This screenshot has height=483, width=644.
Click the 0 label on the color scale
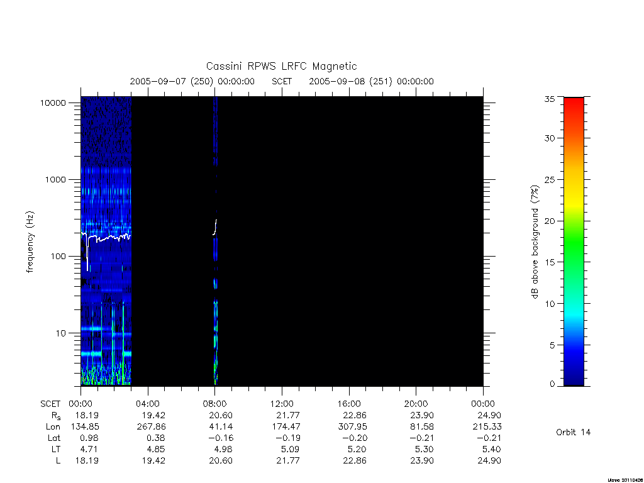tap(552, 384)
